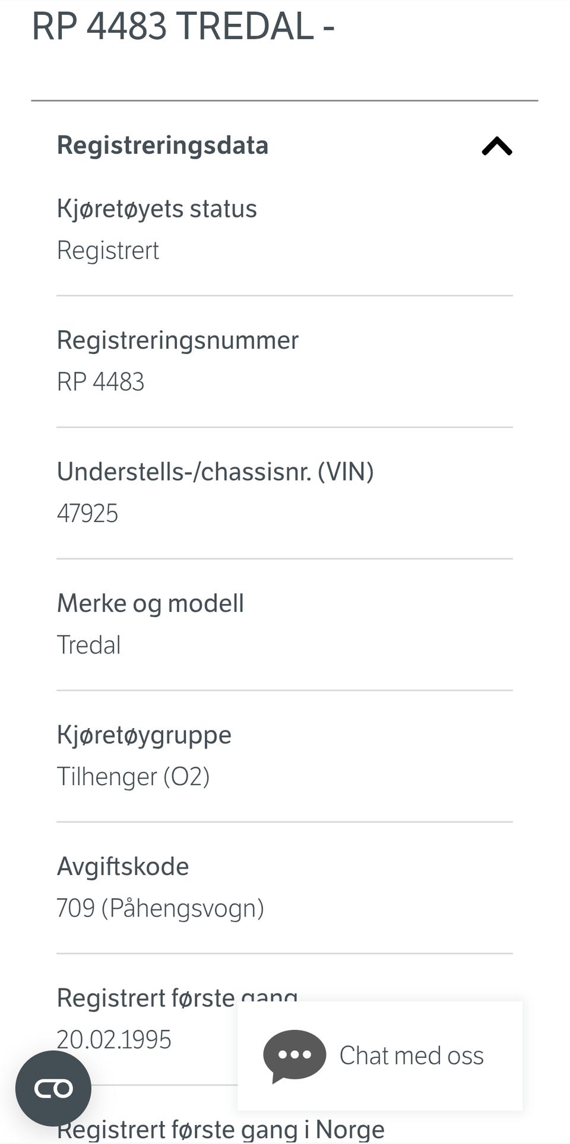Select the VIN value 47925
Screen dimensions: 570x1144
(x=87, y=513)
